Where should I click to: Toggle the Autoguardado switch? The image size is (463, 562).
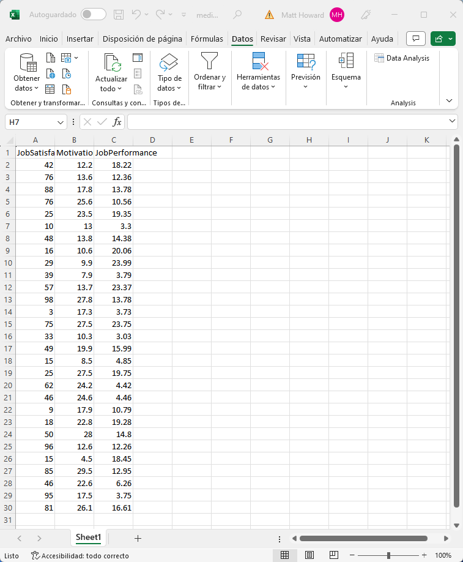[93, 14]
